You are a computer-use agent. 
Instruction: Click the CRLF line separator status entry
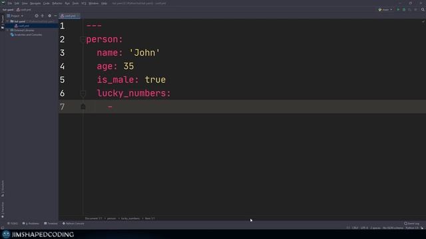[x=355, y=228]
